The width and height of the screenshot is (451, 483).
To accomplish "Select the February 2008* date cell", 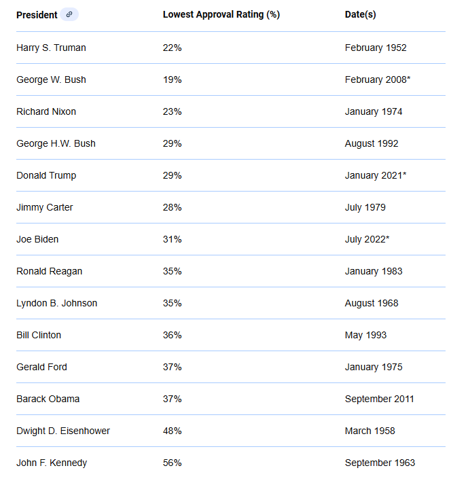I will click(x=377, y=79).
